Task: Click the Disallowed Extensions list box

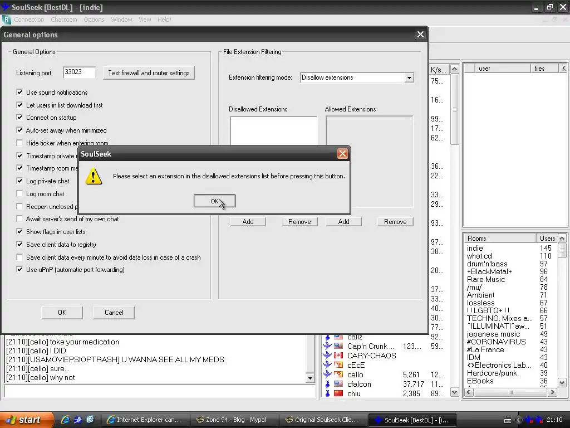Action: 273,131
